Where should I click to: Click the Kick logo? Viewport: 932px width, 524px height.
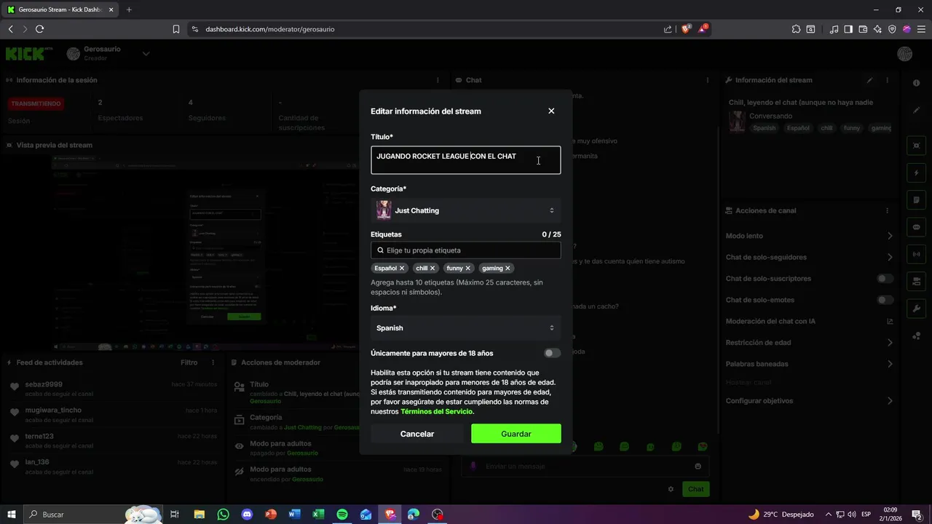coord(29,54)
